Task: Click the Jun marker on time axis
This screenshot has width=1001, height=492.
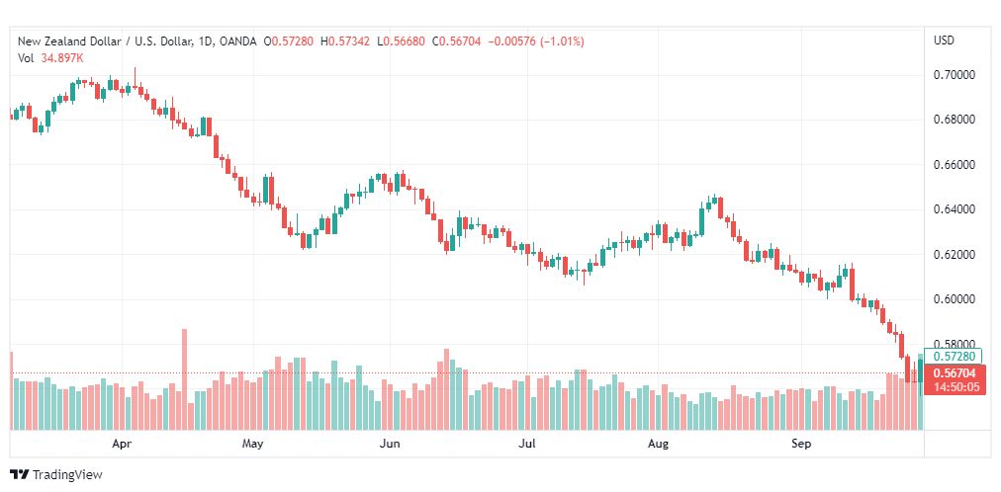Action: pyautogui.click(x=389, y=444)
